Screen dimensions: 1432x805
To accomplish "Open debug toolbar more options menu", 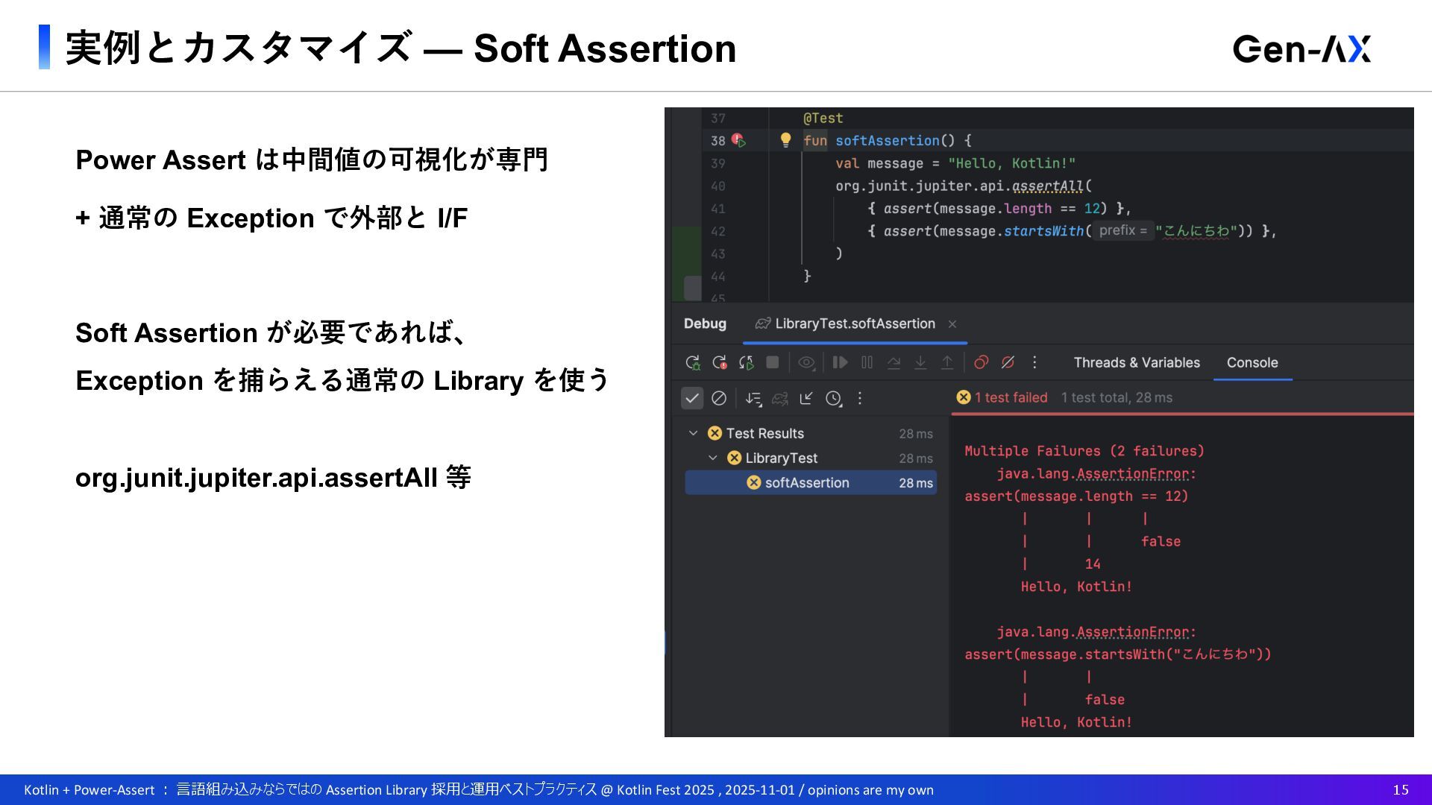I will point(1034,363).
